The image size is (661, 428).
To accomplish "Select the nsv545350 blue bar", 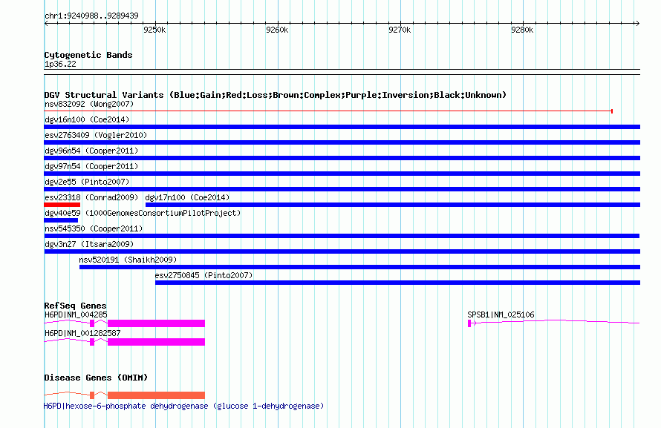I will (x=342, y=236).
